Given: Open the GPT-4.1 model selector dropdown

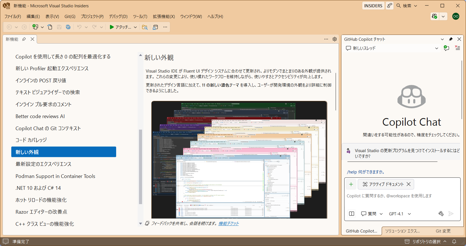Looking at the screenshot, I should point(400,214).
